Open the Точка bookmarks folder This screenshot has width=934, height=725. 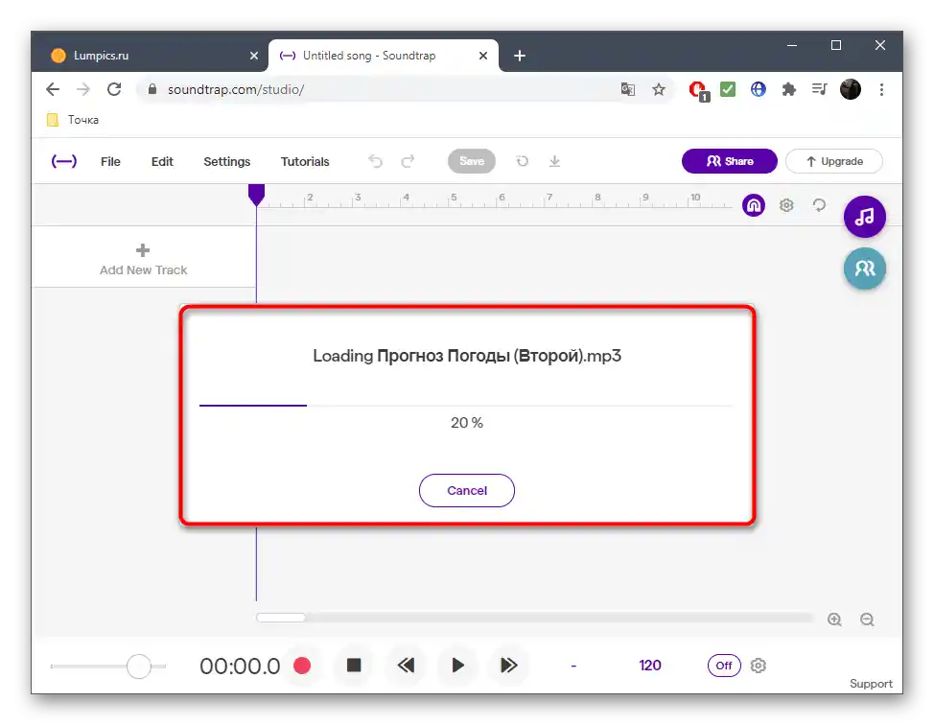tap(72, 120)
